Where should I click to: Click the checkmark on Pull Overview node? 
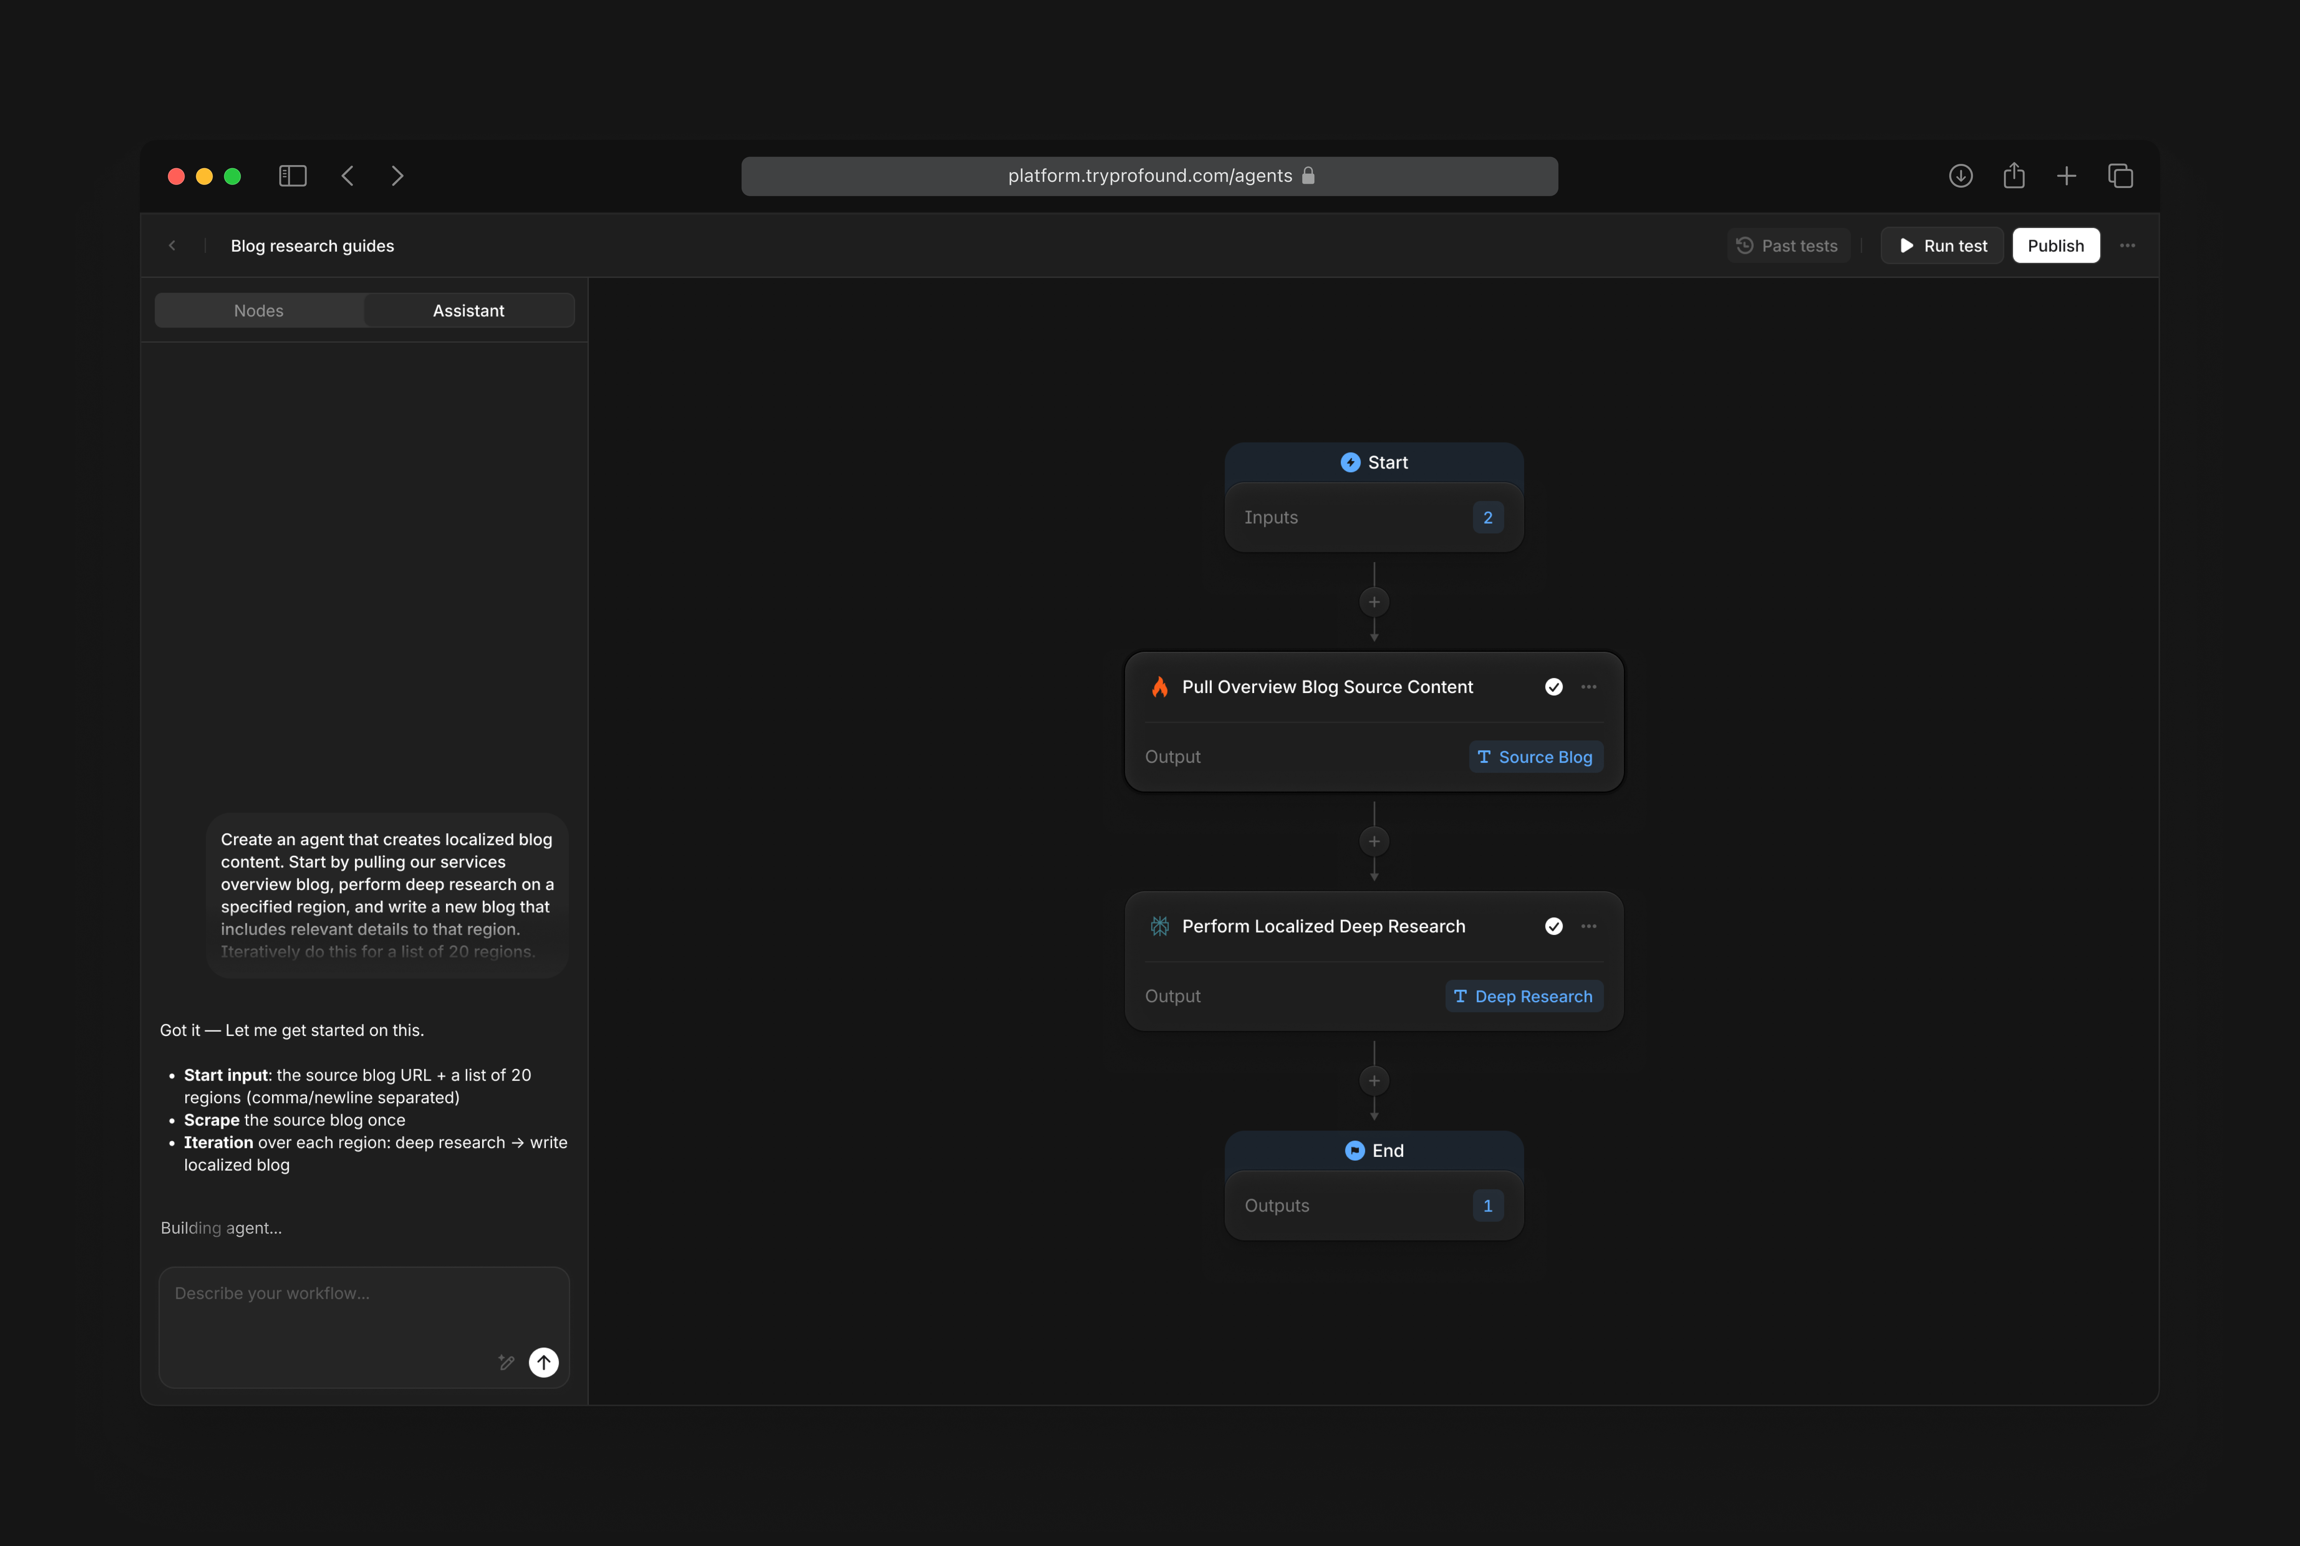1554,687
